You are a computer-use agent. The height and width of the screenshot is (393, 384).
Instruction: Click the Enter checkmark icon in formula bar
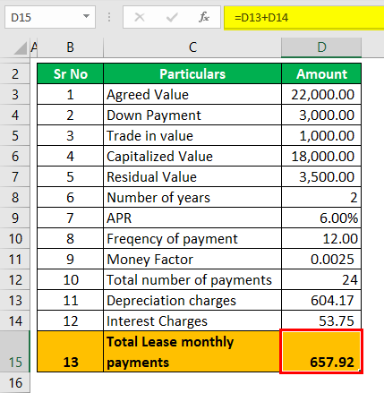point(172,17)
